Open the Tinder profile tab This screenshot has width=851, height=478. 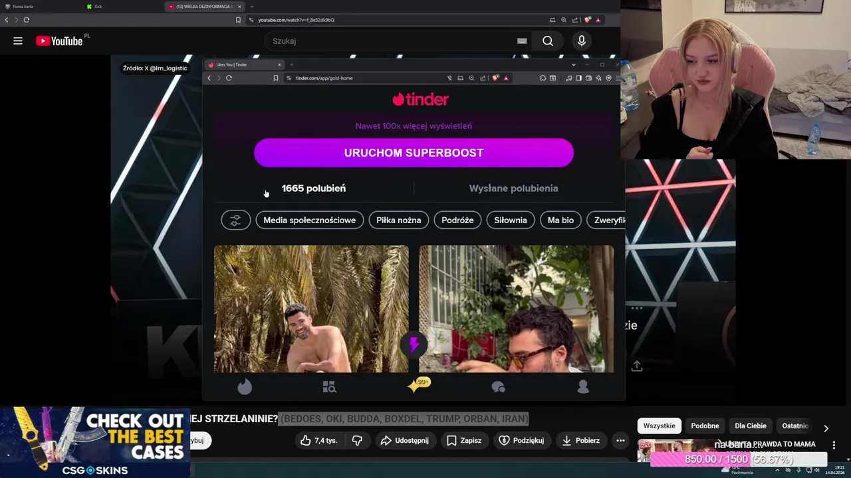583,387
